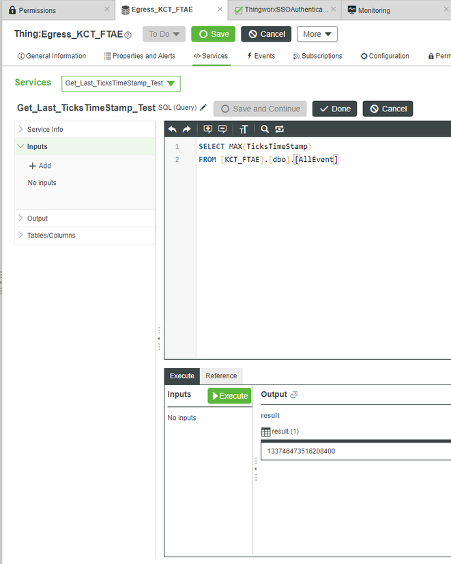
Task: Click the green Execute button
Action: coord(229,395)
